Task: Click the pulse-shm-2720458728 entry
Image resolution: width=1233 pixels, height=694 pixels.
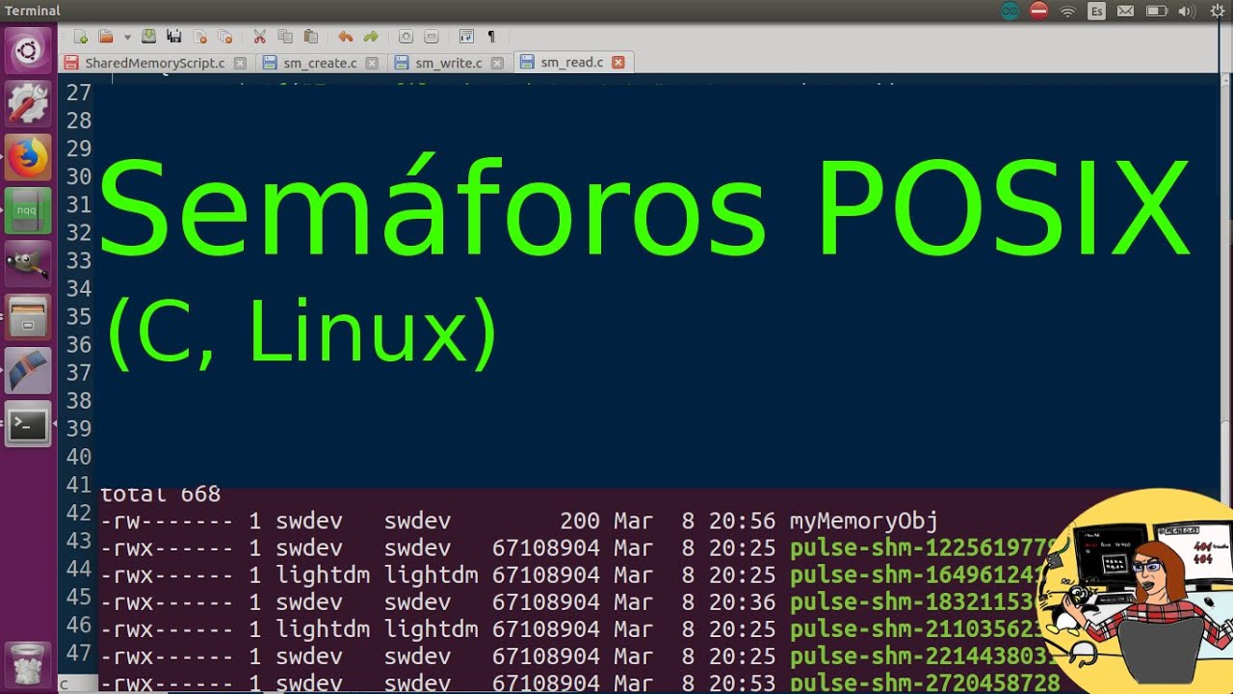Action: click(x=925, y=683)
